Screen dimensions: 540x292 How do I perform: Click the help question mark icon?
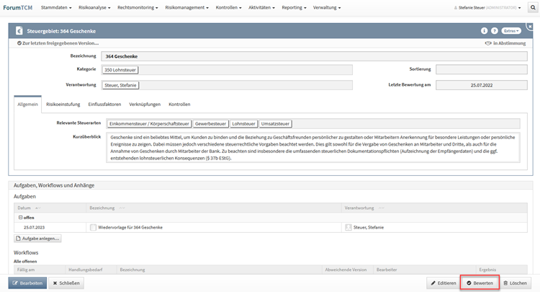495,31
